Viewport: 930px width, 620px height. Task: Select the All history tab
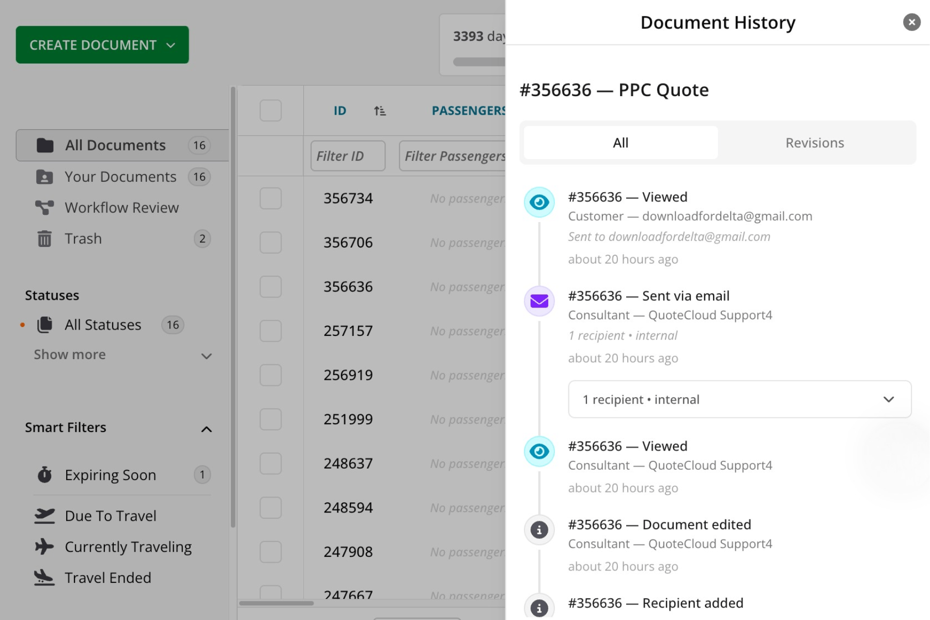(x=621, y=143)
